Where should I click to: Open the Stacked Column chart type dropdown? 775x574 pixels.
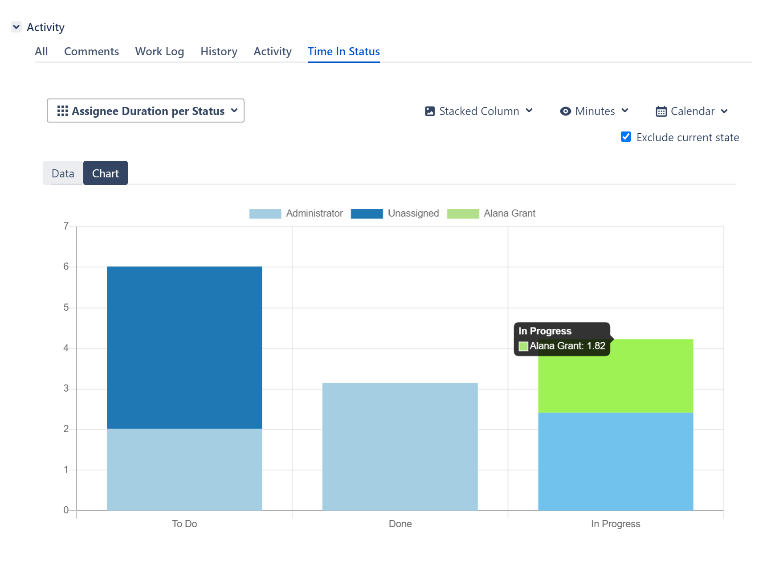[529, 111]
